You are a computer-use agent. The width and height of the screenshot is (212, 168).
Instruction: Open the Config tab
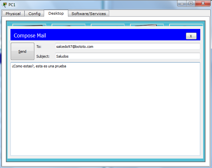click(34, 14)
